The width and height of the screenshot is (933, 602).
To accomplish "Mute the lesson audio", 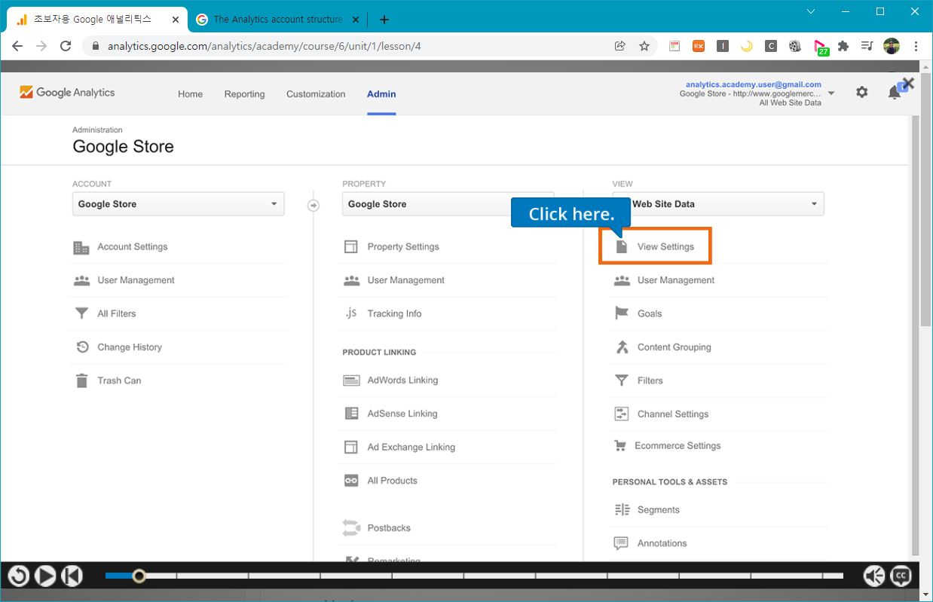I will point(874,576).
